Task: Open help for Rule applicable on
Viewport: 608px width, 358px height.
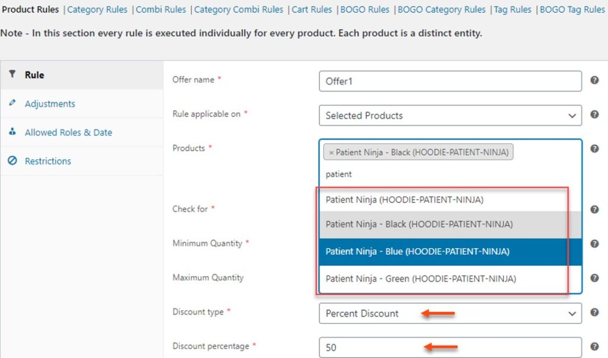Action: pos(594,115)
